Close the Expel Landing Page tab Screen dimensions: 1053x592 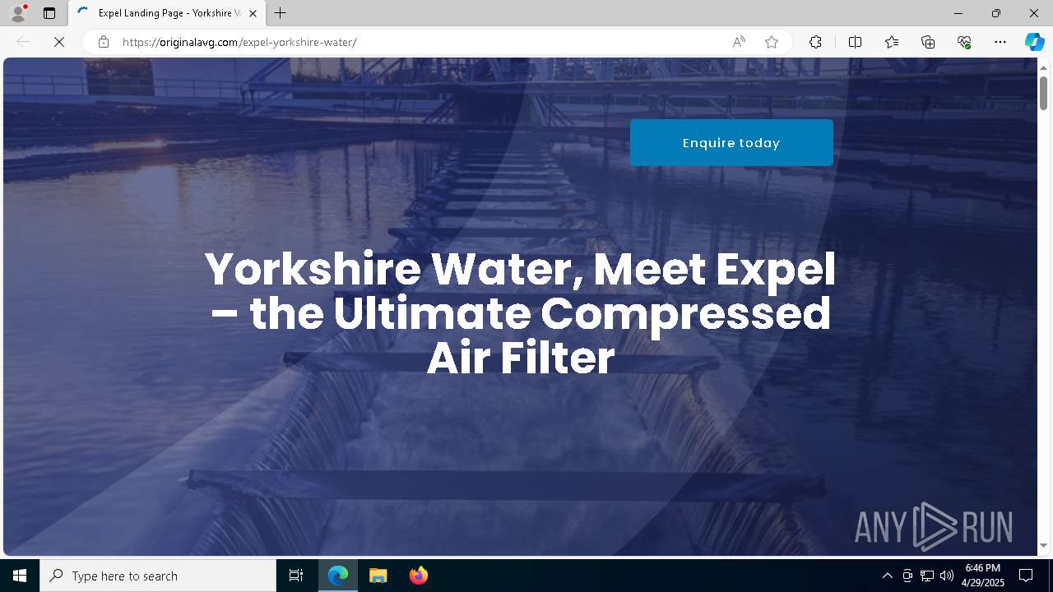pyautogui.click(x=253, y=13)
